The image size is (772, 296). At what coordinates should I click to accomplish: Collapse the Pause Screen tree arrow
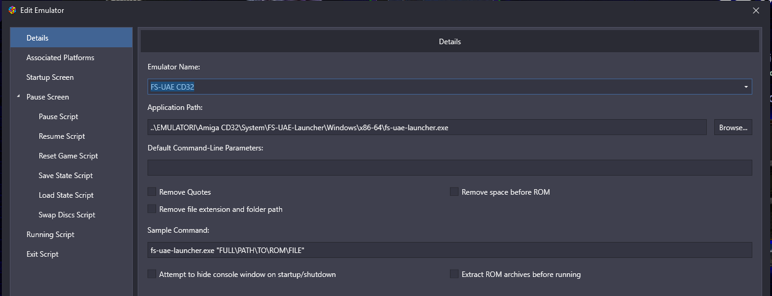[18, 96]
